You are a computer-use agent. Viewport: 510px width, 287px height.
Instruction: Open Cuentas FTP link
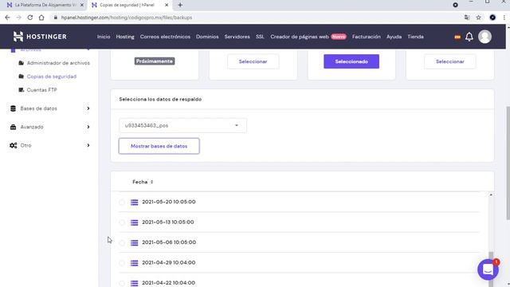point(41,90)
